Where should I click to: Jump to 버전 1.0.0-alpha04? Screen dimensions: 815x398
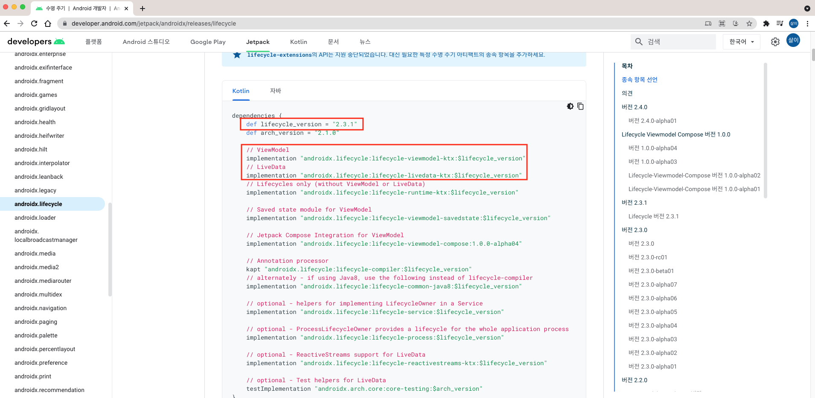[652, 148]
